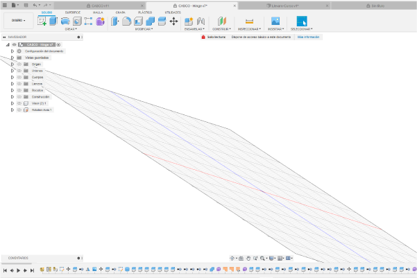Select the Revolve tool
The image size is (417, 278).
pyautogui.click(x=65, y=21)
